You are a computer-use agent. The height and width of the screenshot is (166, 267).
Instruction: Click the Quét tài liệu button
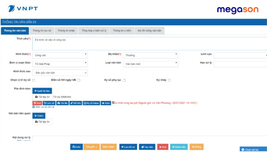pyautogui.click(x=42, y=91)
